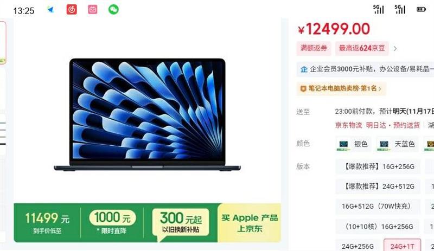Image resolution: width=434 pixels, height=251 pixels.
Task: Expand coupon details arrow next to 京豆
Action: pyautogui.click(x=395, y=49)
